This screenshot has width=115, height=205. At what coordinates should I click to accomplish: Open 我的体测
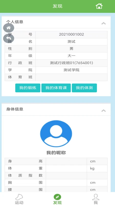pos(84,88)
